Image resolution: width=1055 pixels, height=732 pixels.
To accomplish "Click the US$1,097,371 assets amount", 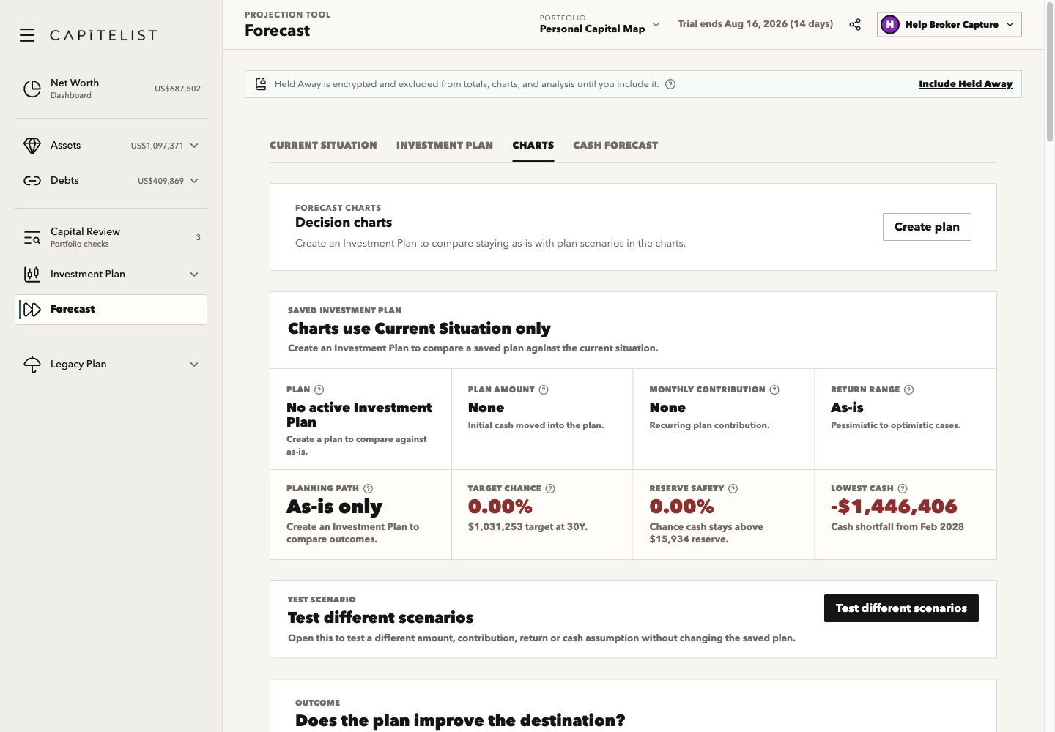I will click(157, 146).
